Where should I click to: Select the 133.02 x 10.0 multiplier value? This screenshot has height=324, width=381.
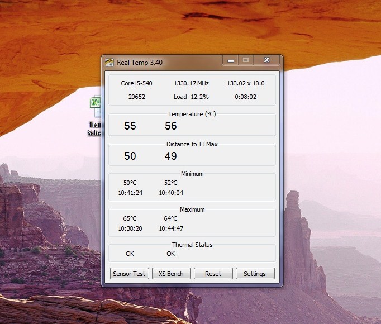tap(246, 83)
